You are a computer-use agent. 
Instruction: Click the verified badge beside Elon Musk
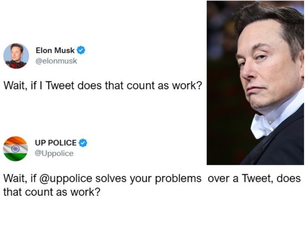(81, 50)
